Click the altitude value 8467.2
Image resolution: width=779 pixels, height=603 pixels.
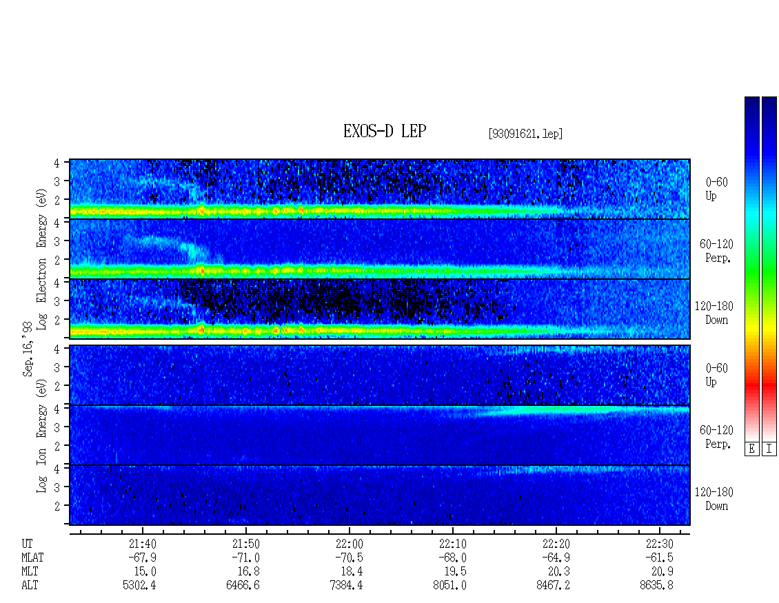click(553, 585)
